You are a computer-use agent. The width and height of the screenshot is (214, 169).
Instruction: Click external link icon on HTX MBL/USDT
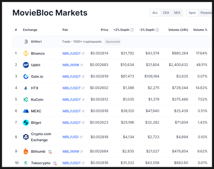point(83,88)
